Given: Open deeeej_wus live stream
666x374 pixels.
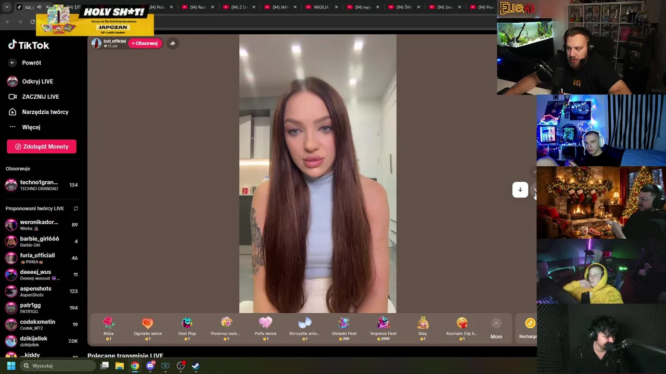Looking at the screenshot, I should [x=42, y=275].
